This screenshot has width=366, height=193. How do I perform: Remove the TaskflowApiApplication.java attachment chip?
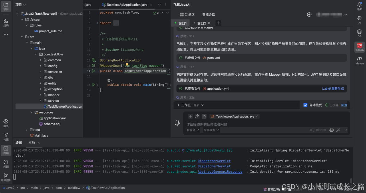(257, 116)
